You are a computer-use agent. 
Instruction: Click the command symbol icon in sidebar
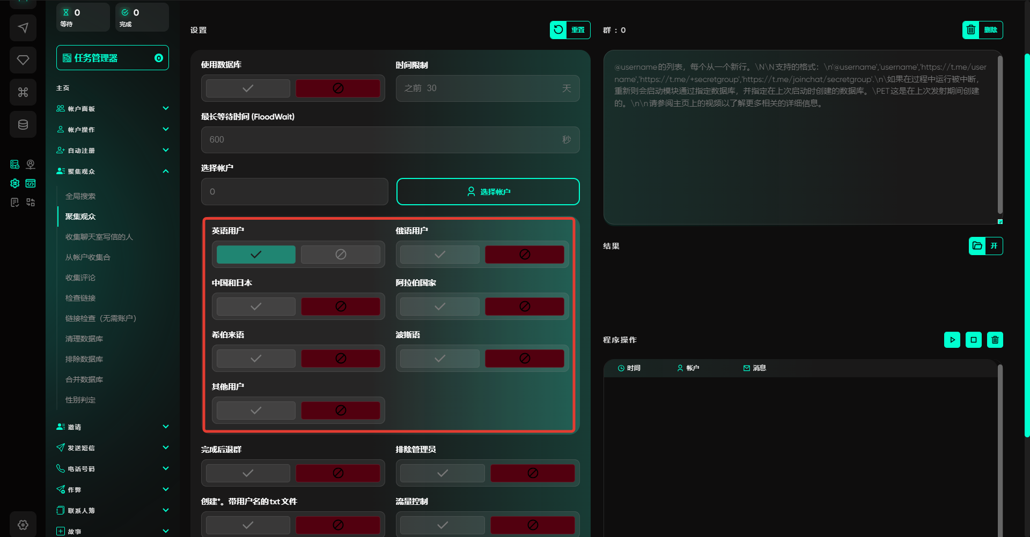point(23,92)
